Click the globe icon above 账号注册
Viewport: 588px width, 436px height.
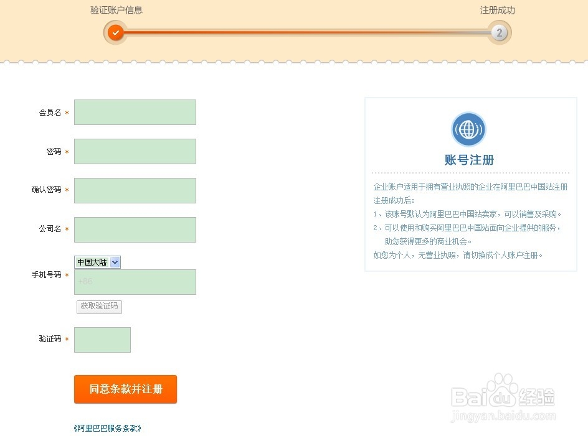468,129
